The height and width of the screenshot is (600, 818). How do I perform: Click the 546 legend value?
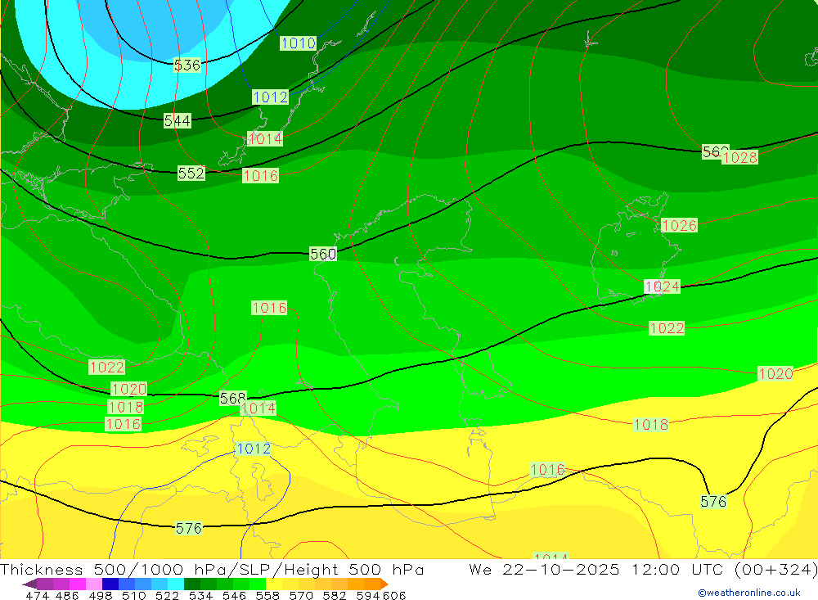234,595
